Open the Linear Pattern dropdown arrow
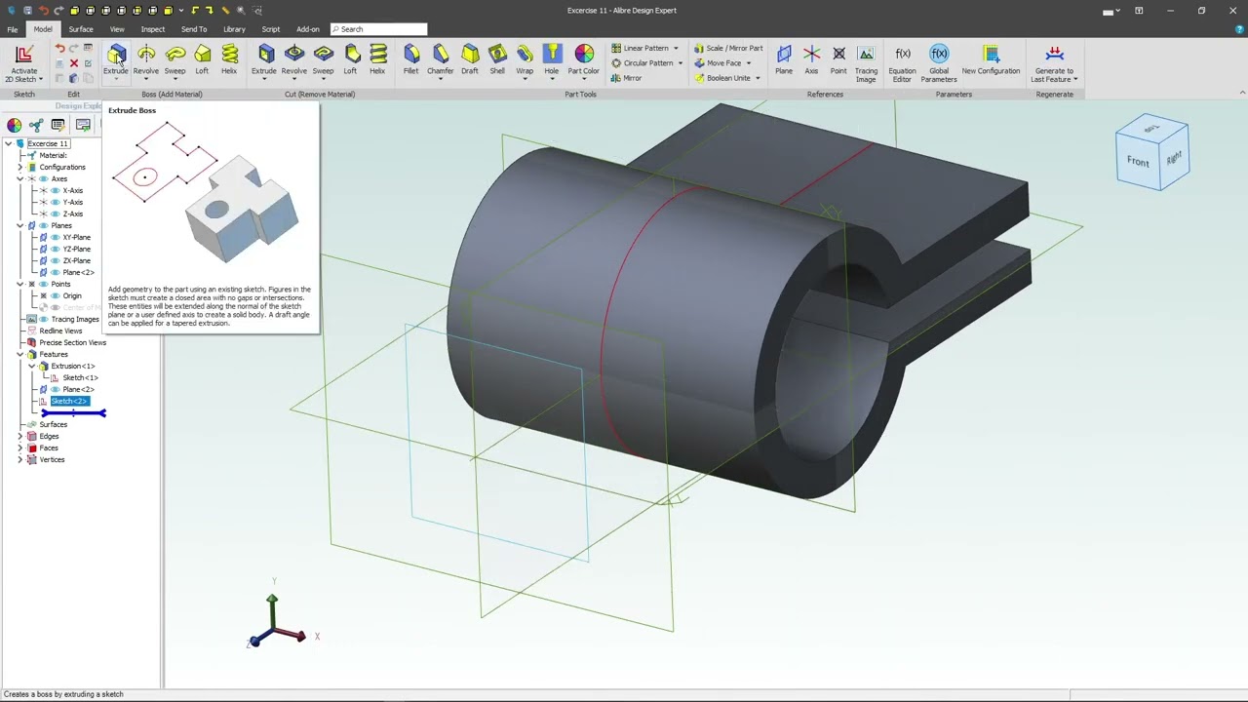 pos(676,48)
